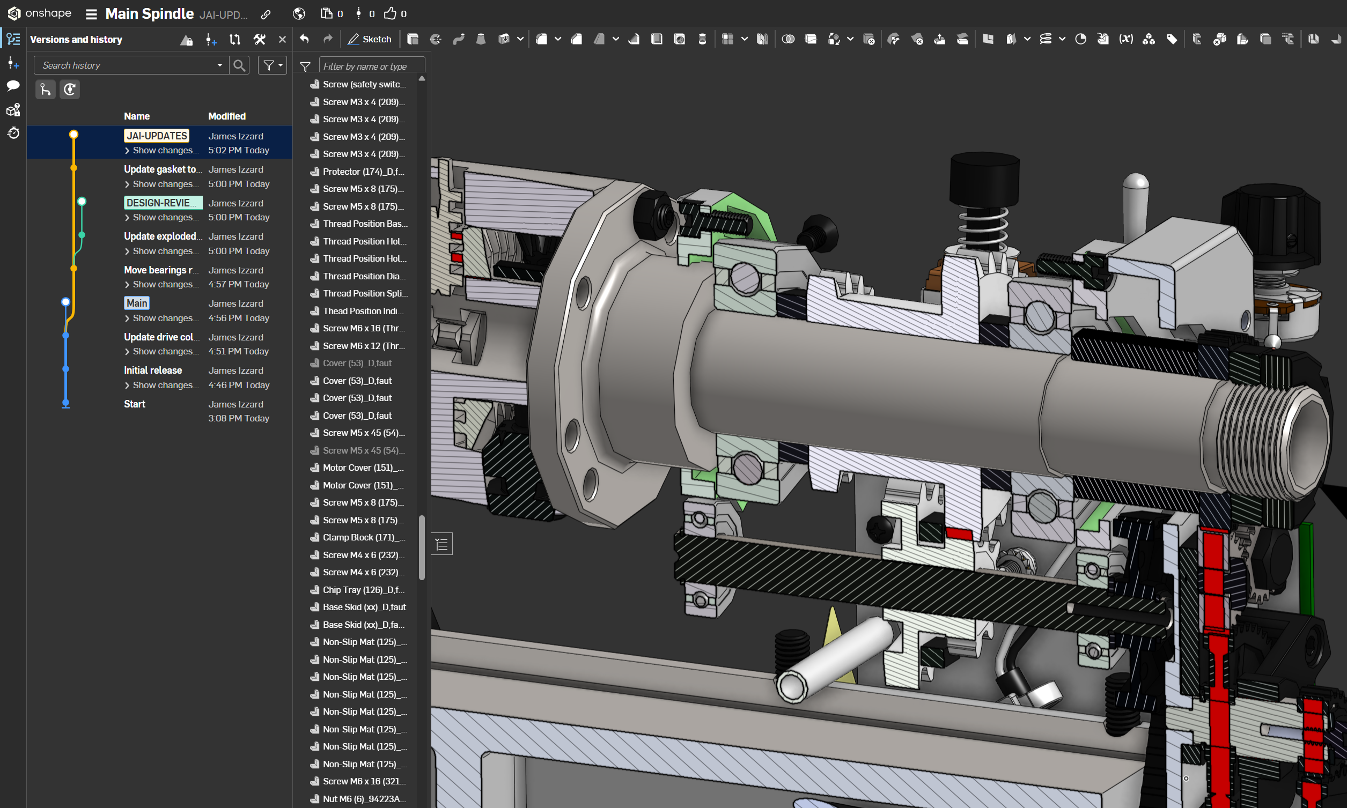Click the Sketch button
This screenshot has height=808, width=1347.
pyautogui.click(x=370, y=39)
